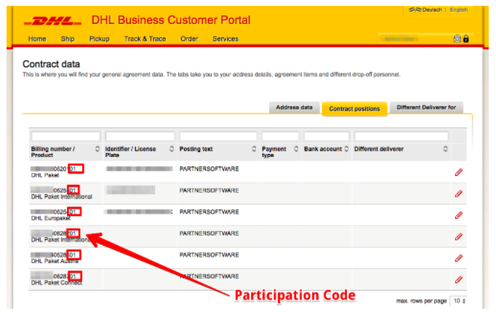Open max rows per page selector
This screenshot has width=496, height=317.
coord(458,301)
